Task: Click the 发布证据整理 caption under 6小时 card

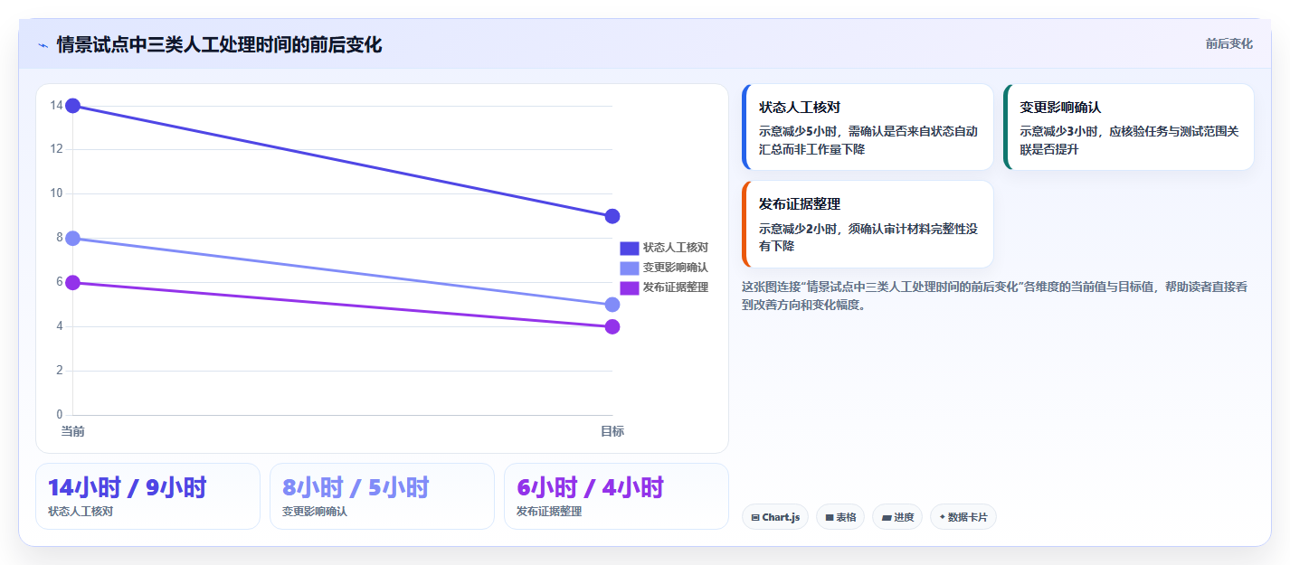Action: point(549,512)
